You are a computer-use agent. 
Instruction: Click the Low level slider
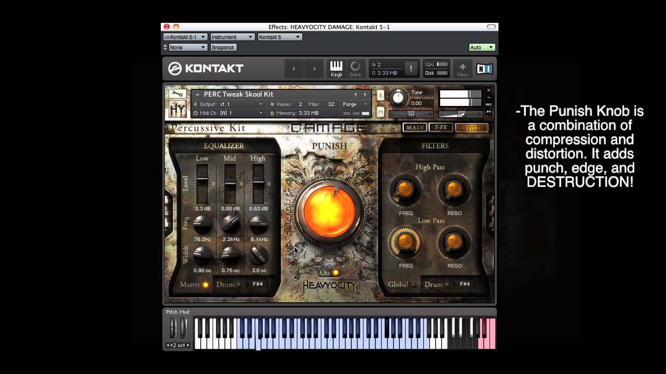pyautogui.click(x=202, y=184)
